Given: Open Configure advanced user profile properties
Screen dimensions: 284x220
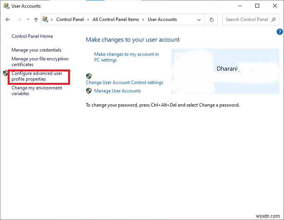Looking at the screenshot, I should coord(37,76).
